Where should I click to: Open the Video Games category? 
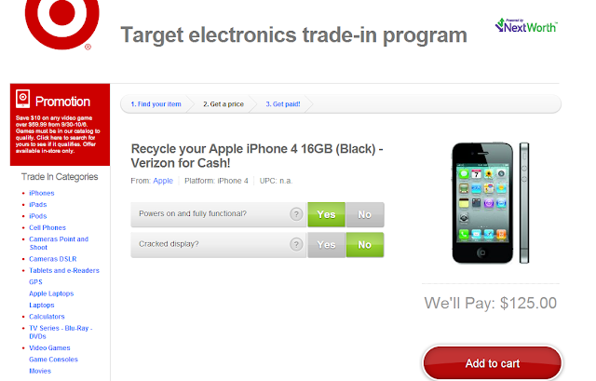(x=49, y=347)
